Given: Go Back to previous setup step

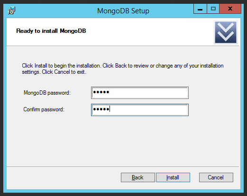Looking at the screenshot, I should point(138,177).
